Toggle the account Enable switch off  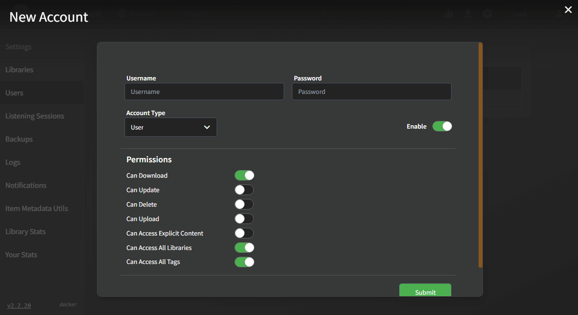point(442,126)
